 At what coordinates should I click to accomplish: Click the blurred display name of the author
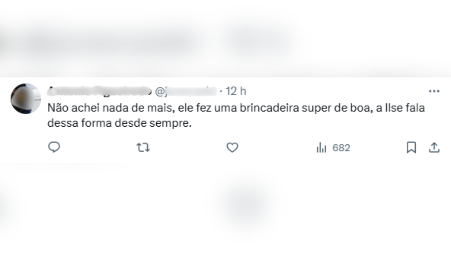[x=99, y=91]
